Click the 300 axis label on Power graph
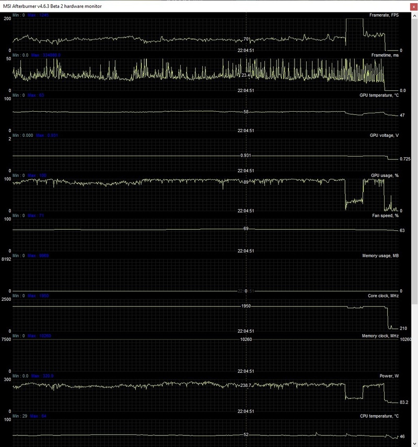 (x=7, y=380)
